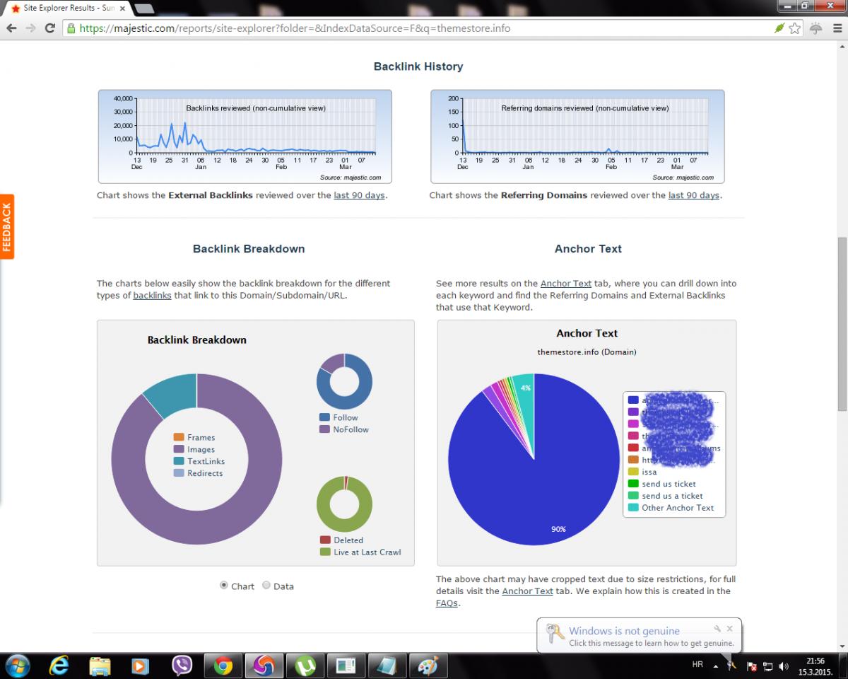Open uTorrent from the taskbar
848x679 pixels.
(305, 666)
